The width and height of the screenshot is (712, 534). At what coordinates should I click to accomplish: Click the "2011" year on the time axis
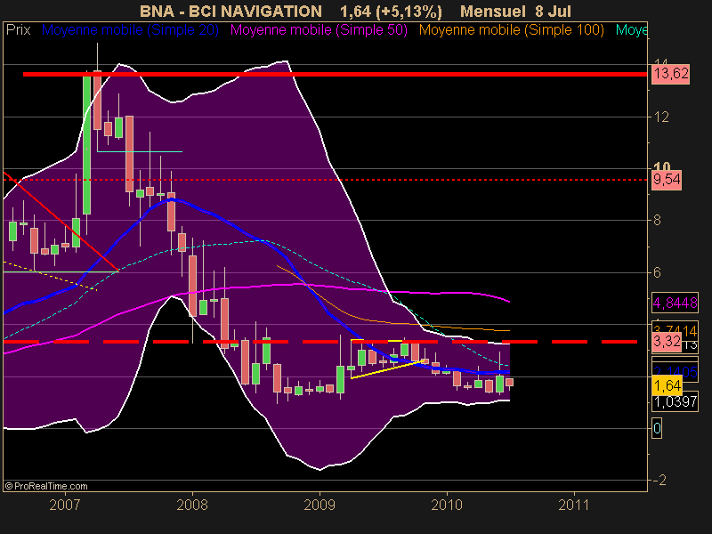click(574, 505)
